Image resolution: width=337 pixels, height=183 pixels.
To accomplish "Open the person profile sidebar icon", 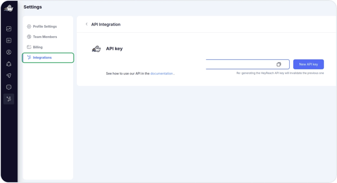I will (x=9, y=52).
